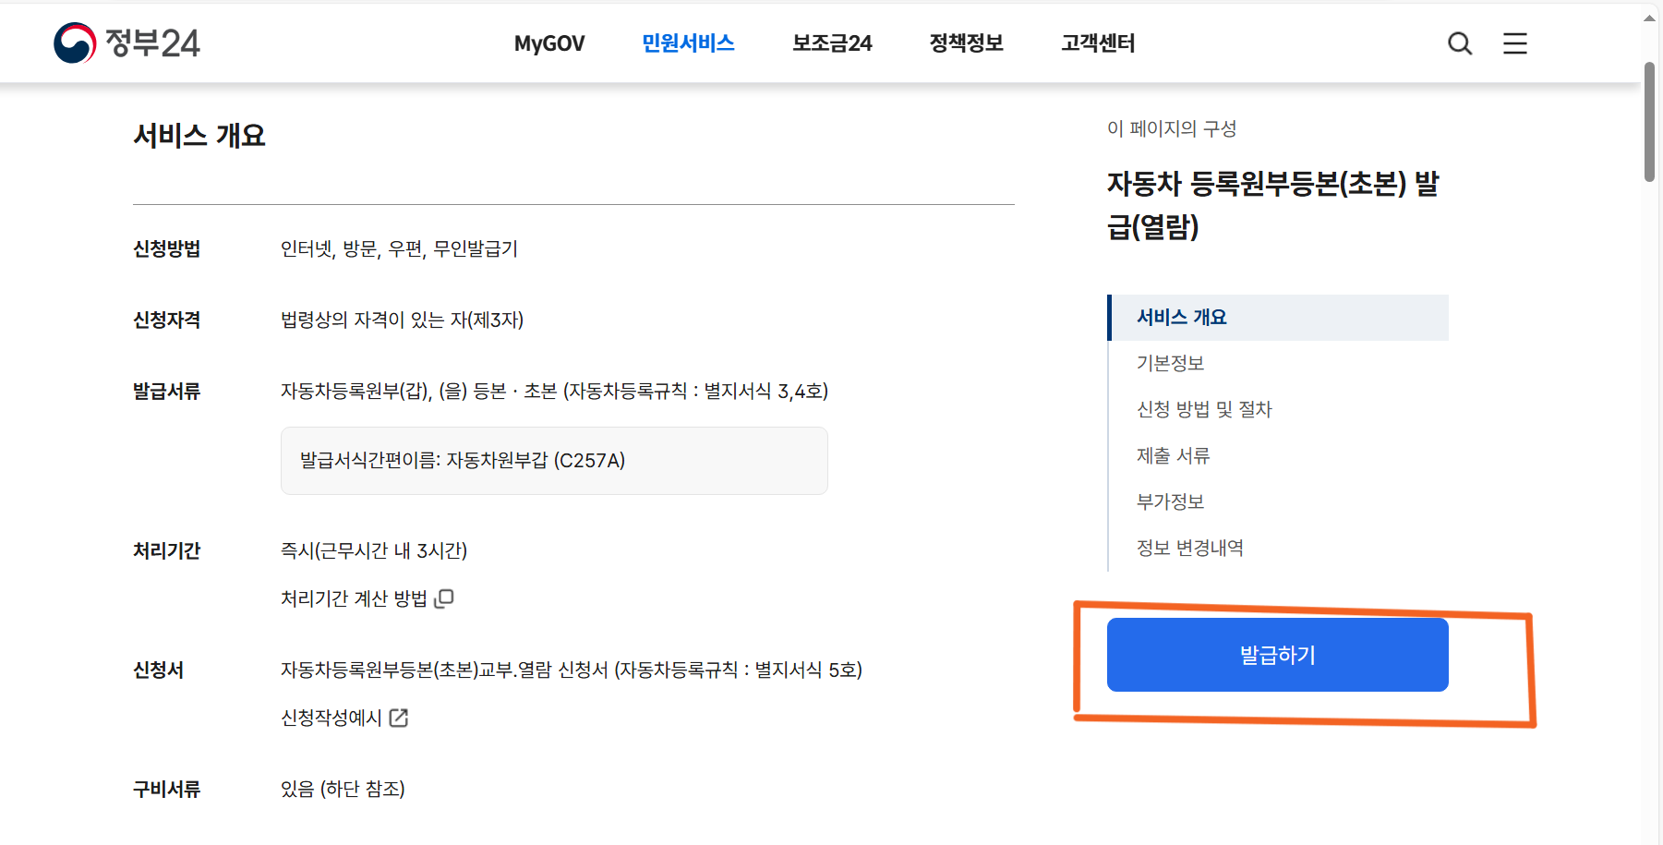Open the 보조금24 menu
Screen dimensions: 1663x845
pyautogui.click(x=832, y=43)
